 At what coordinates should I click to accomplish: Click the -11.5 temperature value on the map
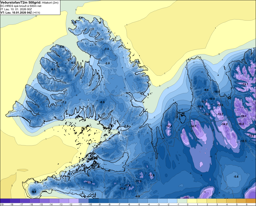(207, 114)
